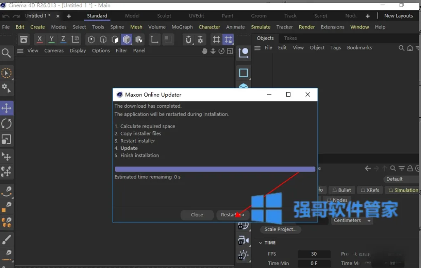Enable Axis mode L-shaped icon
Viewport: 421px width, 268px height.
tap(154, 40)
